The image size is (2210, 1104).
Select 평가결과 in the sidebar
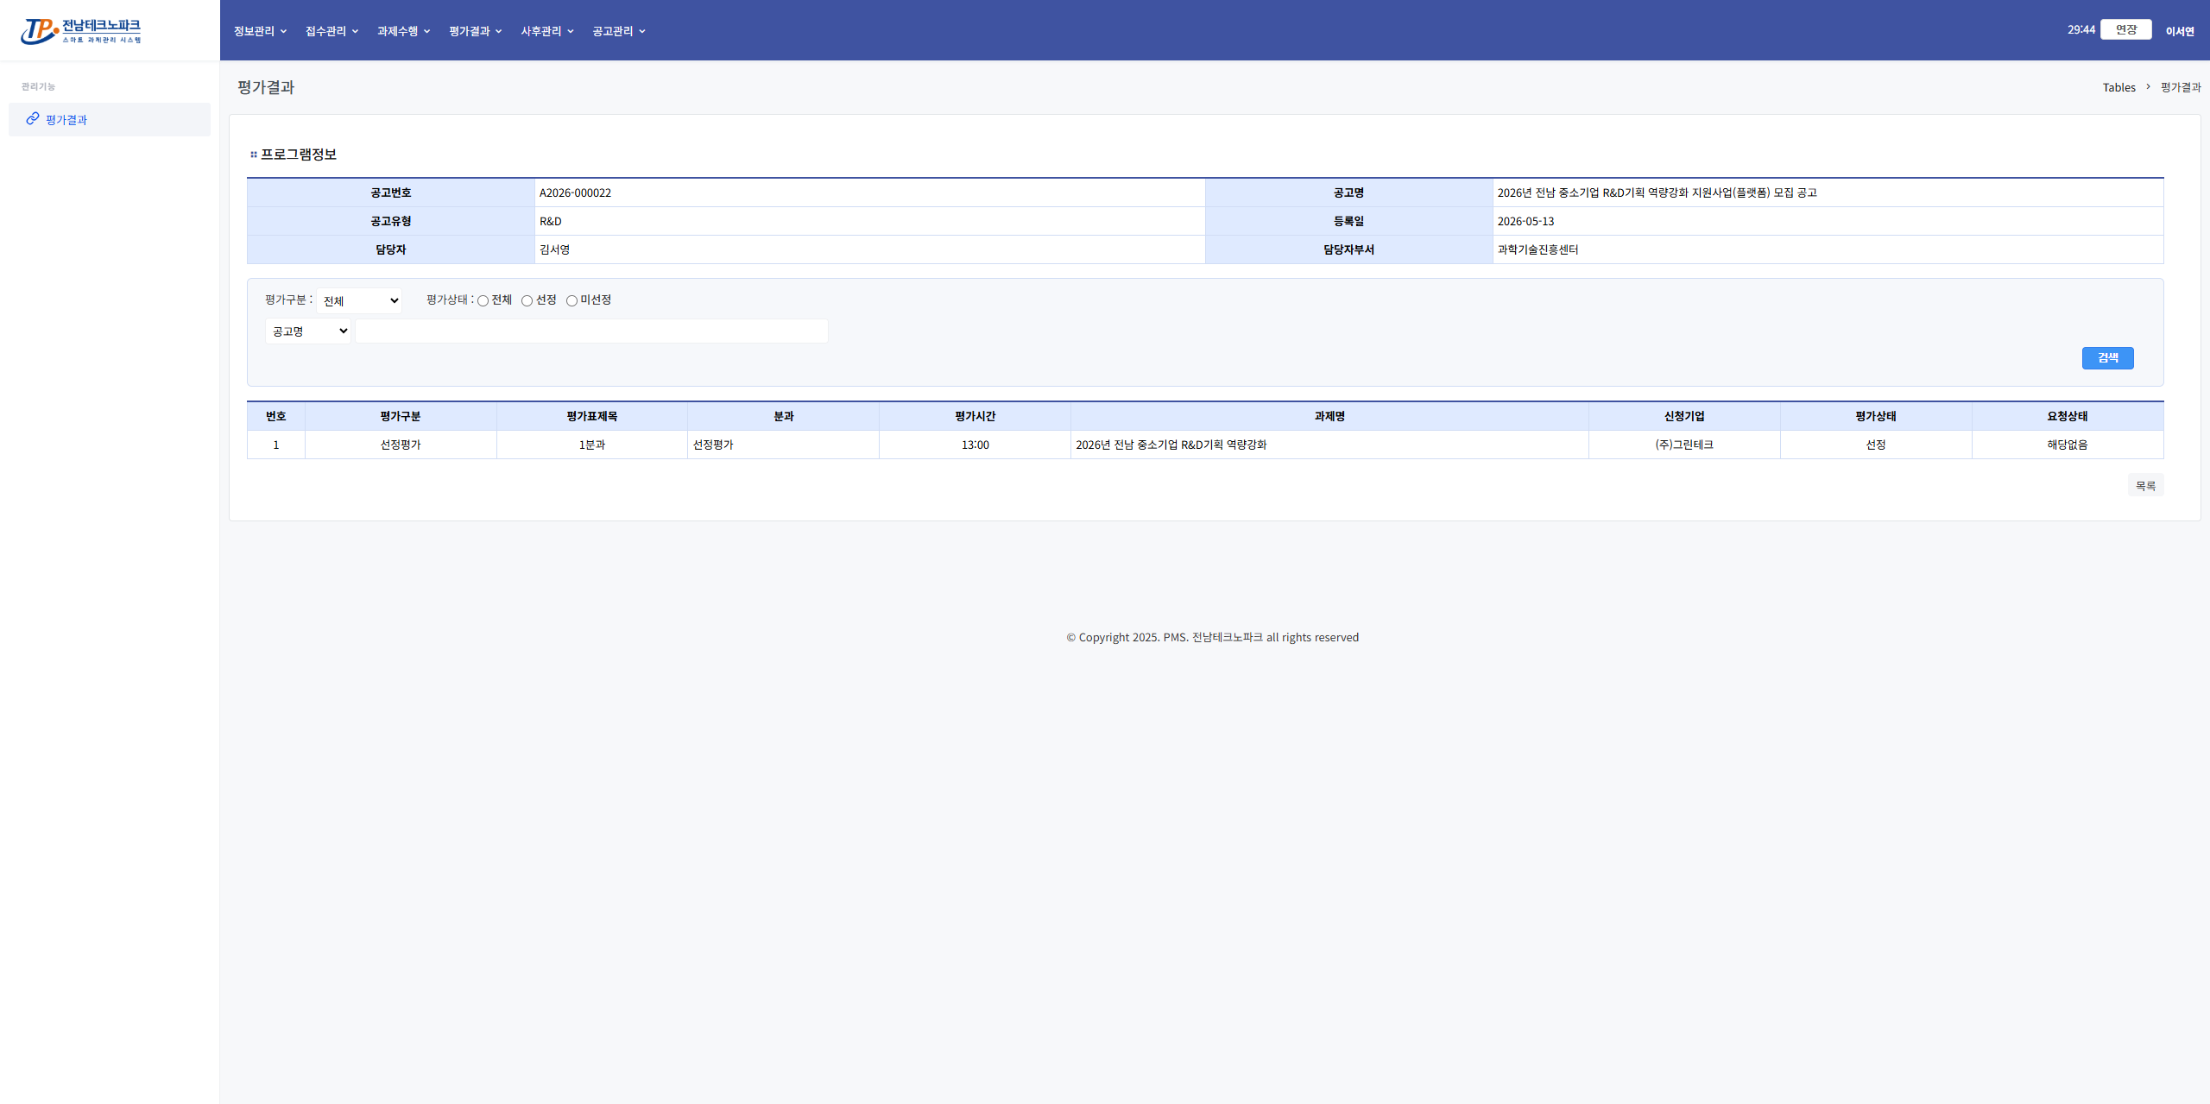pyautogui.click(x=110, y=119)
